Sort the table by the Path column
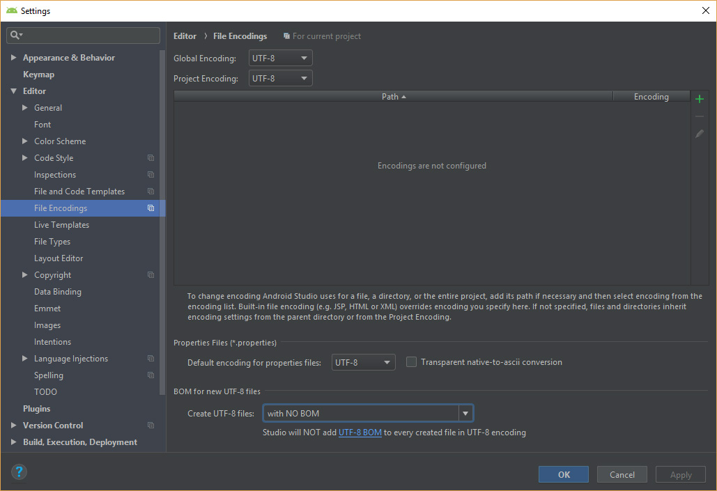Image resolution: width=717 pixels, height=491 pixels. pos(394,96)
